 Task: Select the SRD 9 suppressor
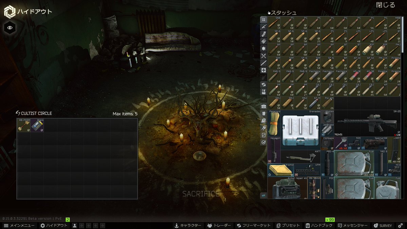click(381, 163)
